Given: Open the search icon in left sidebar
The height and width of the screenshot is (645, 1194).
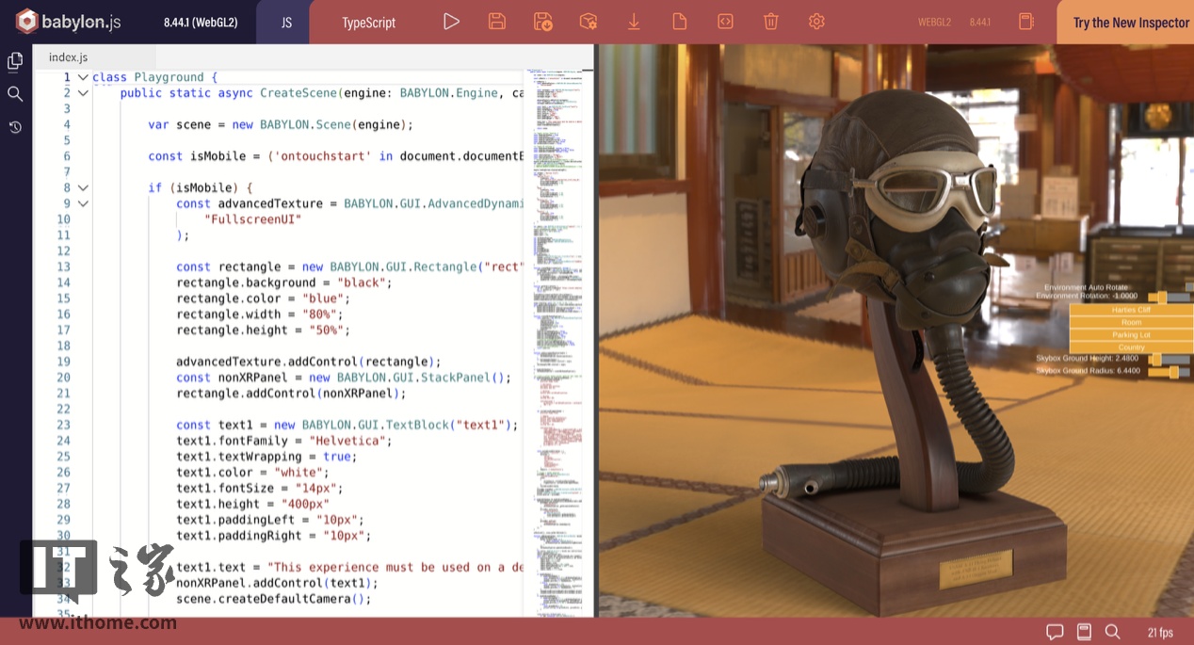Looking at the screenshot, I should tap(15, 94).
